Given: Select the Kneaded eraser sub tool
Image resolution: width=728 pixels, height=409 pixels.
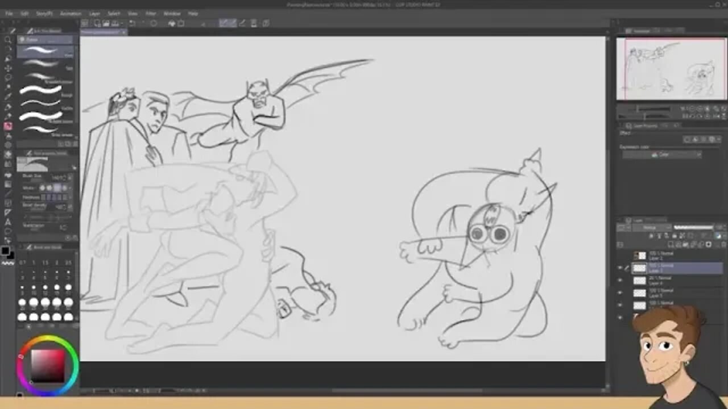Looking at the screenshot, I should (x=45, y=77).
